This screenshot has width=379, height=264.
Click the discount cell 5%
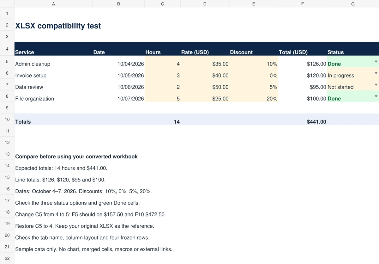[254, 85]
